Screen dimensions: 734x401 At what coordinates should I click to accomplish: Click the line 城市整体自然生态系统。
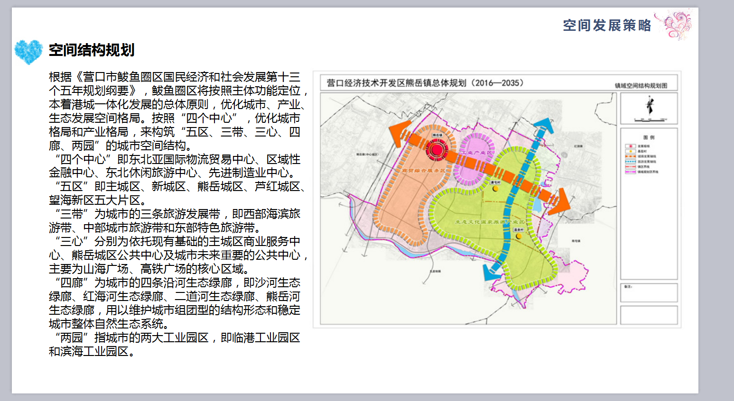pos(109,324)
